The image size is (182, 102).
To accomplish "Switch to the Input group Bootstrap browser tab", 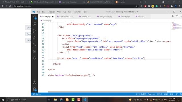I will (69, 2).
